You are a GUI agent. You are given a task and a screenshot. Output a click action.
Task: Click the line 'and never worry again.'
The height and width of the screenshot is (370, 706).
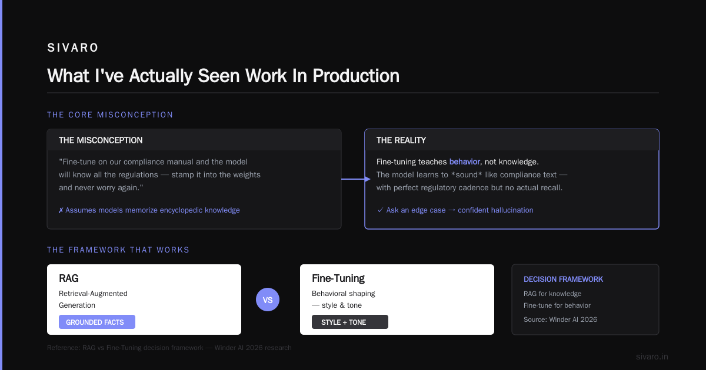(101, 187)
